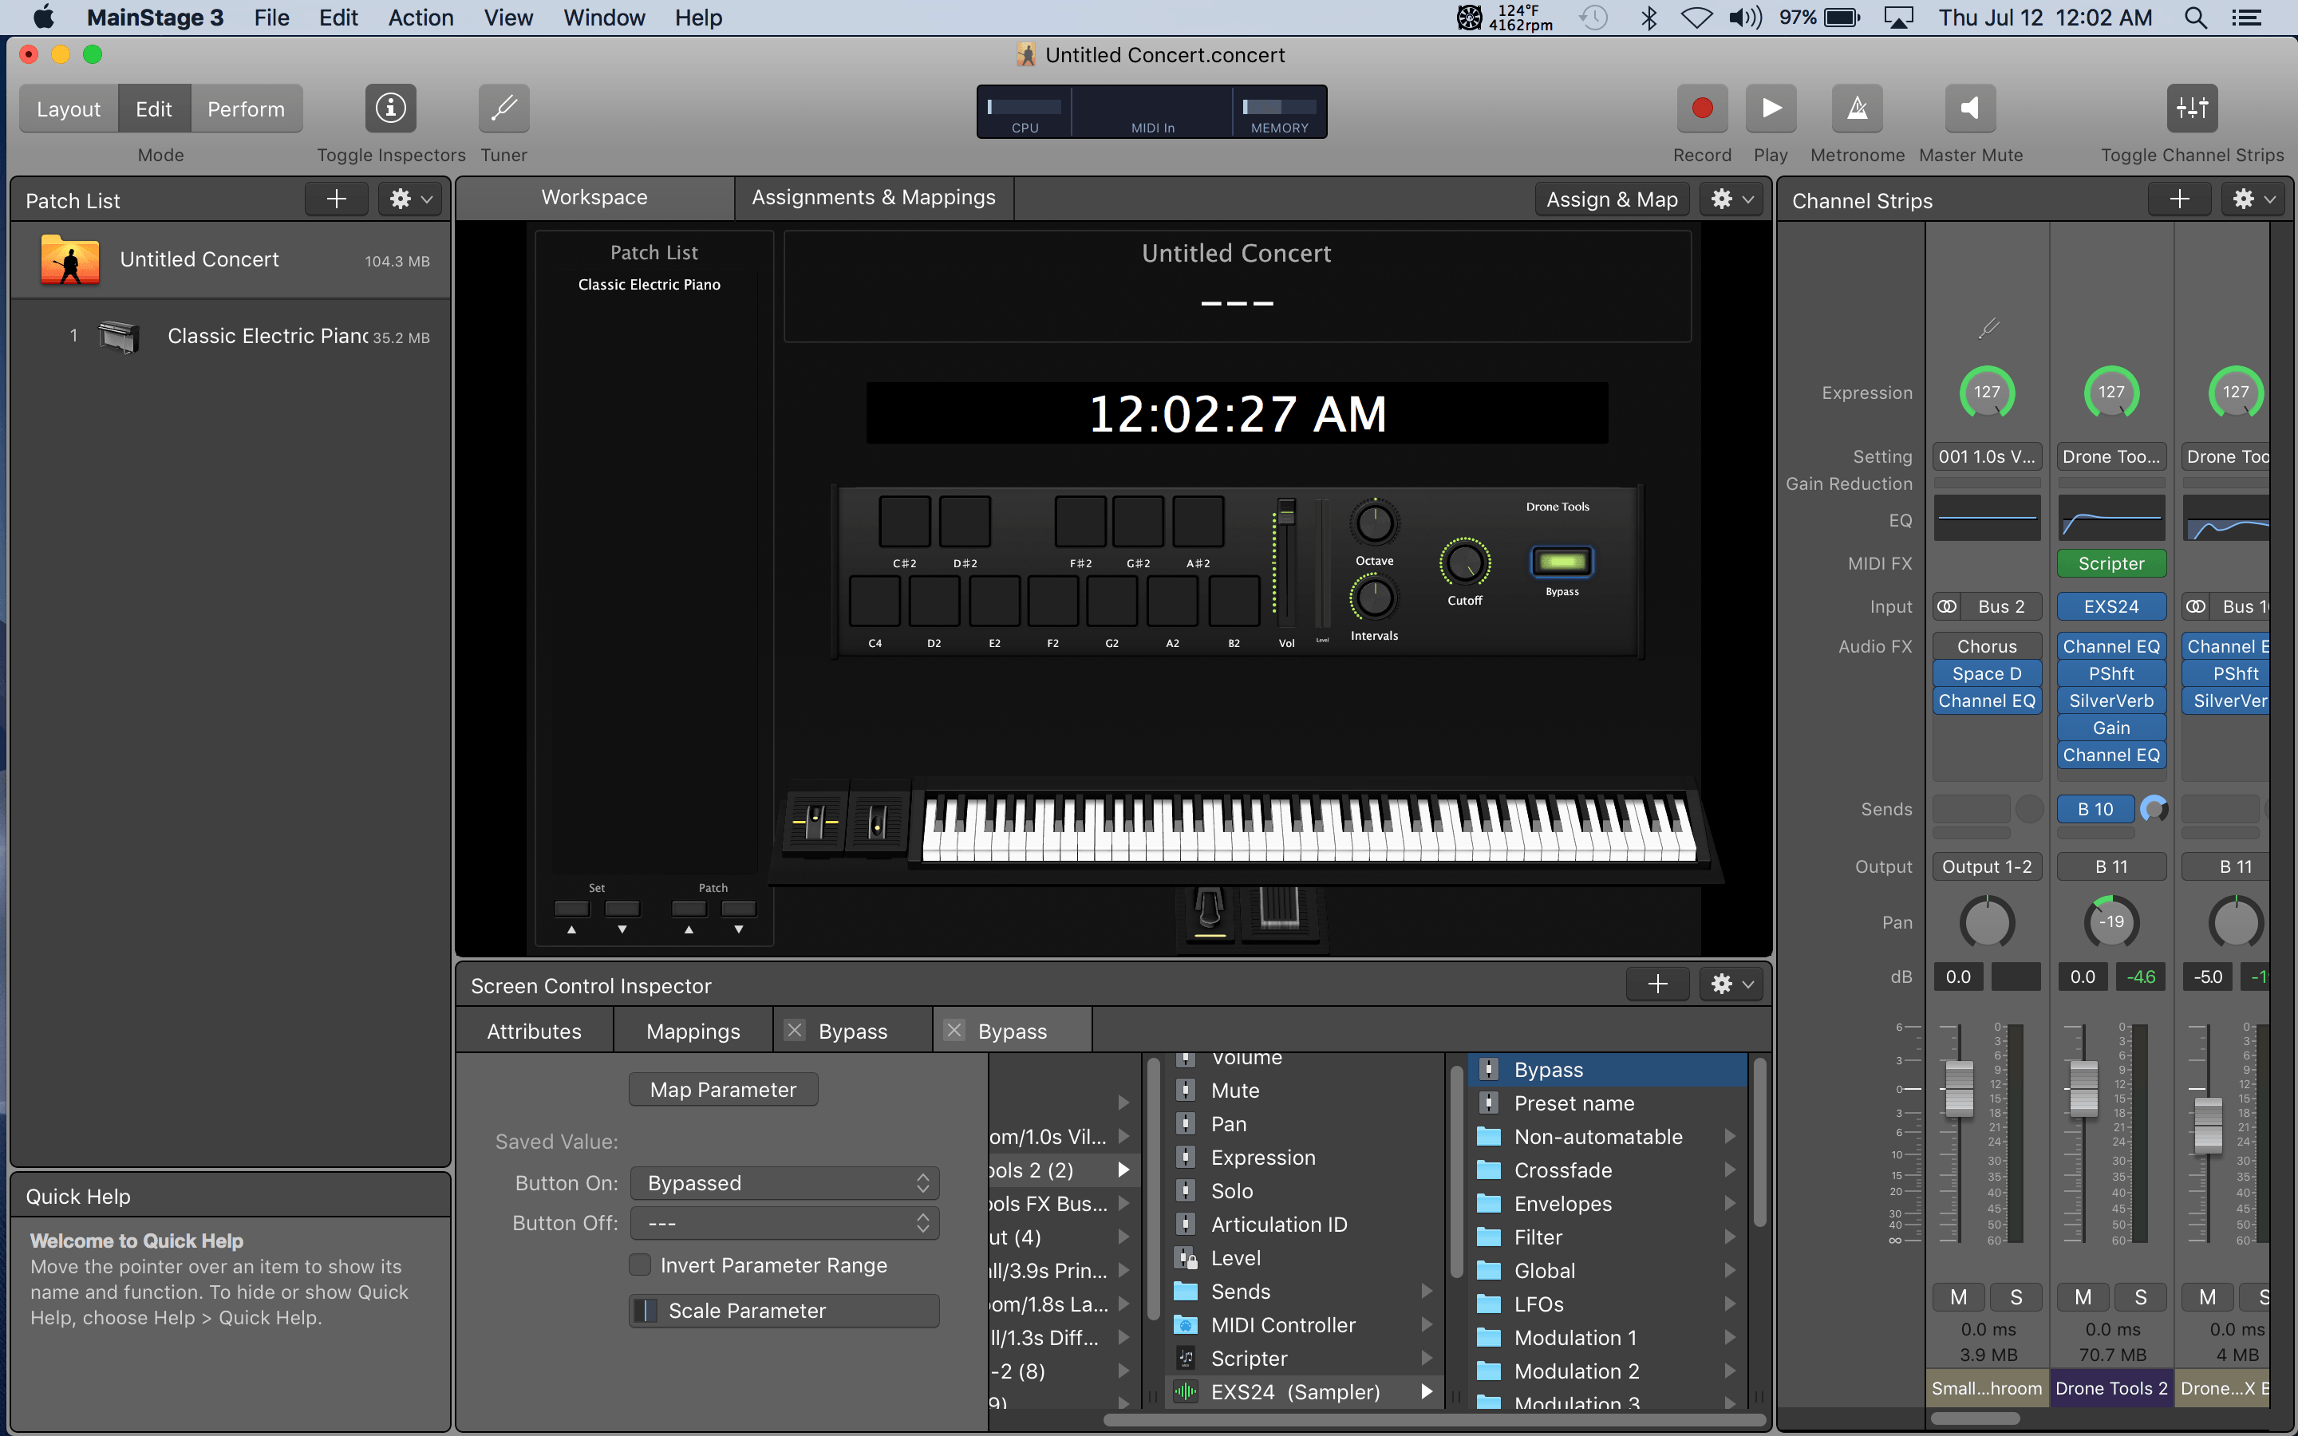Open the Assignments & Mappings tab
This screenshot has width=2298, height=1436.
874,198
